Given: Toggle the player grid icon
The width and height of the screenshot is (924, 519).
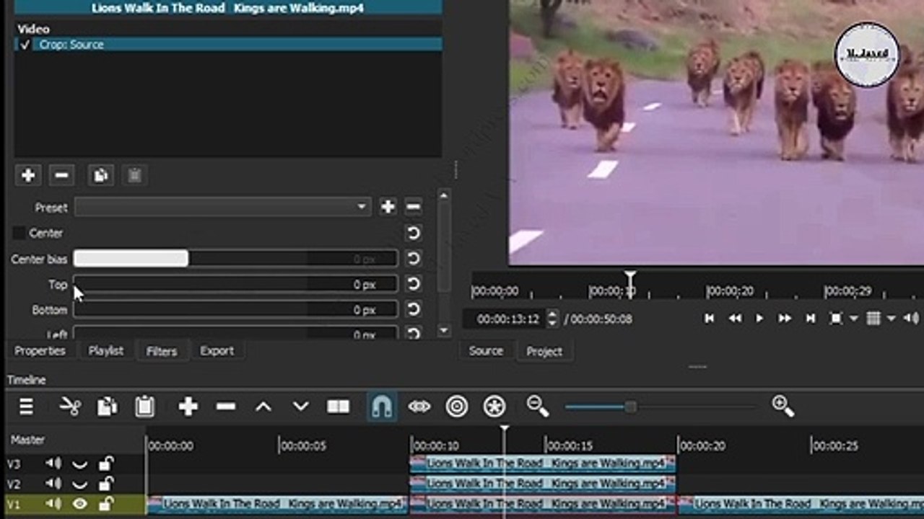Looking at the screenshot, I should pyautogui.click(x=873, y=318).
